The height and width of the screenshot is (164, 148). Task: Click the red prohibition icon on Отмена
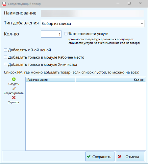(119, 156)
